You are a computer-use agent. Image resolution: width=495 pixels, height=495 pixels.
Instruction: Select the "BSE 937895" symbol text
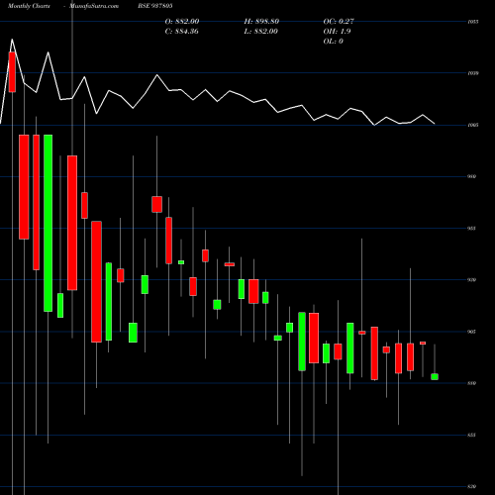point(155,6)
